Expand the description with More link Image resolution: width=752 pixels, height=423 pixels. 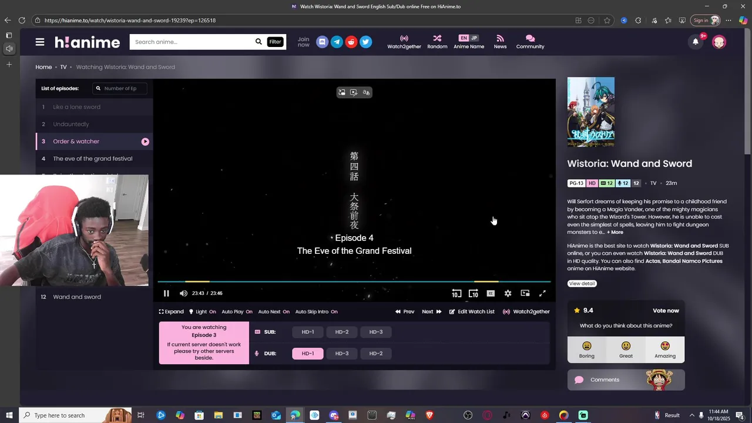point(615,232)
